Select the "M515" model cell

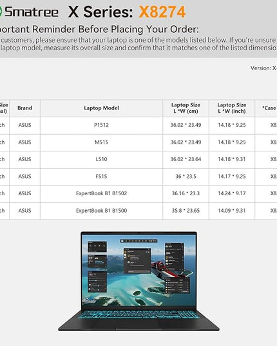click(101, 142)
